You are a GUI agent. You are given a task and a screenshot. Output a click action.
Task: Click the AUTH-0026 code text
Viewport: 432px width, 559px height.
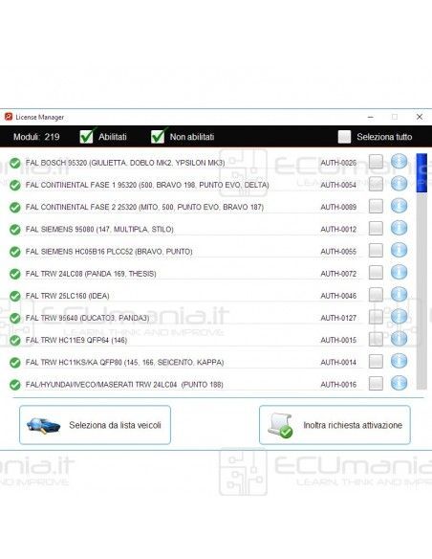338,163
